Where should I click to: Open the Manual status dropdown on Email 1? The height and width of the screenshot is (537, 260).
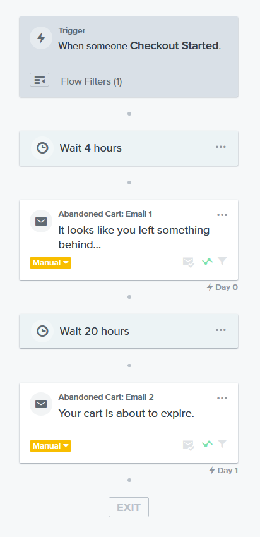pos(50,263)
